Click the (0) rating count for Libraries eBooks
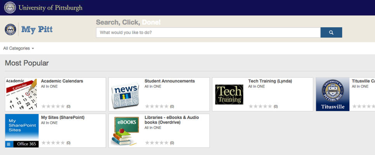 pos(172,143)
